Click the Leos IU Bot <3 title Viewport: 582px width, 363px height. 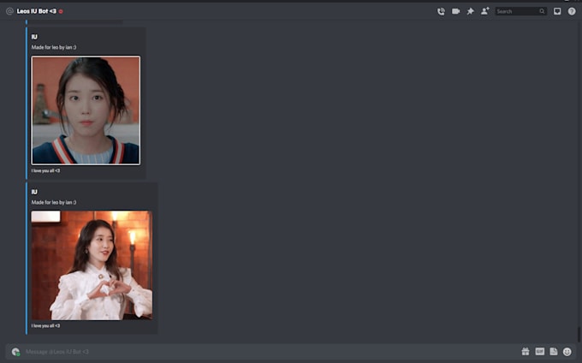[x=36, y=11]
